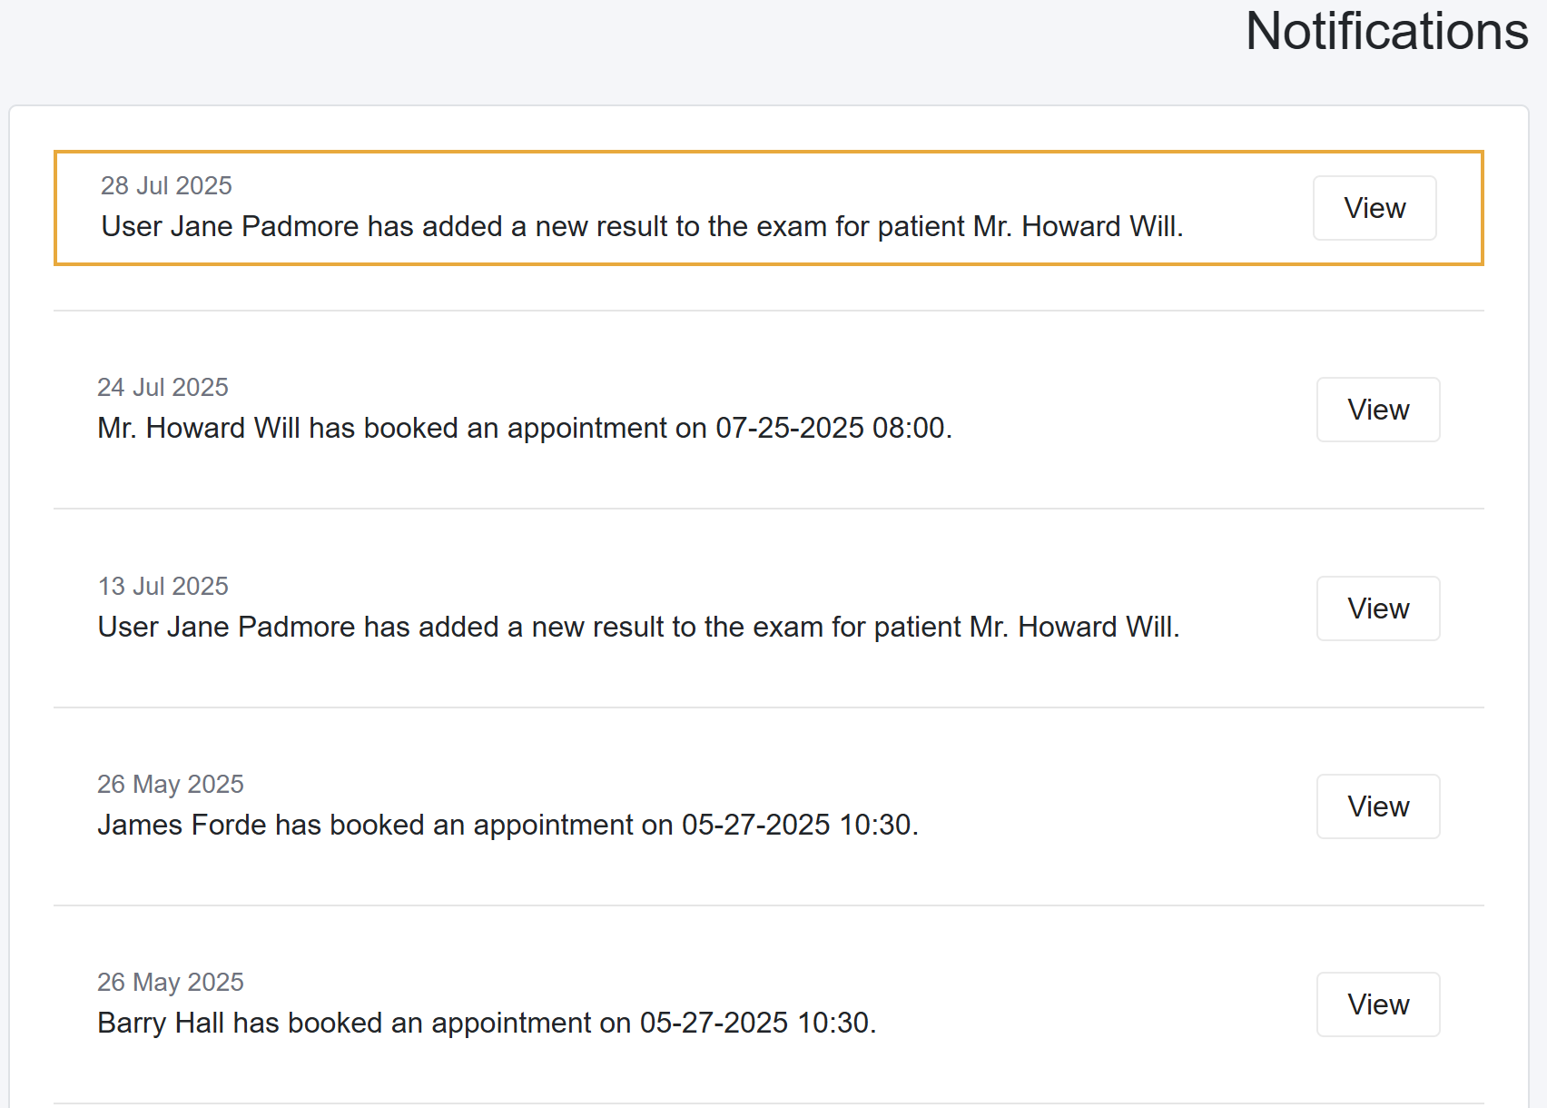Click the date above James Forde's booking
Viewport: 1547px width, 1108px height.
click(x=170, y=784)
